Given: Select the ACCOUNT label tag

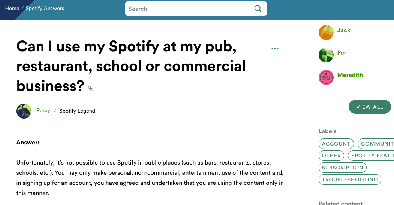Looking at the screenshot, I should pos(336,144).
